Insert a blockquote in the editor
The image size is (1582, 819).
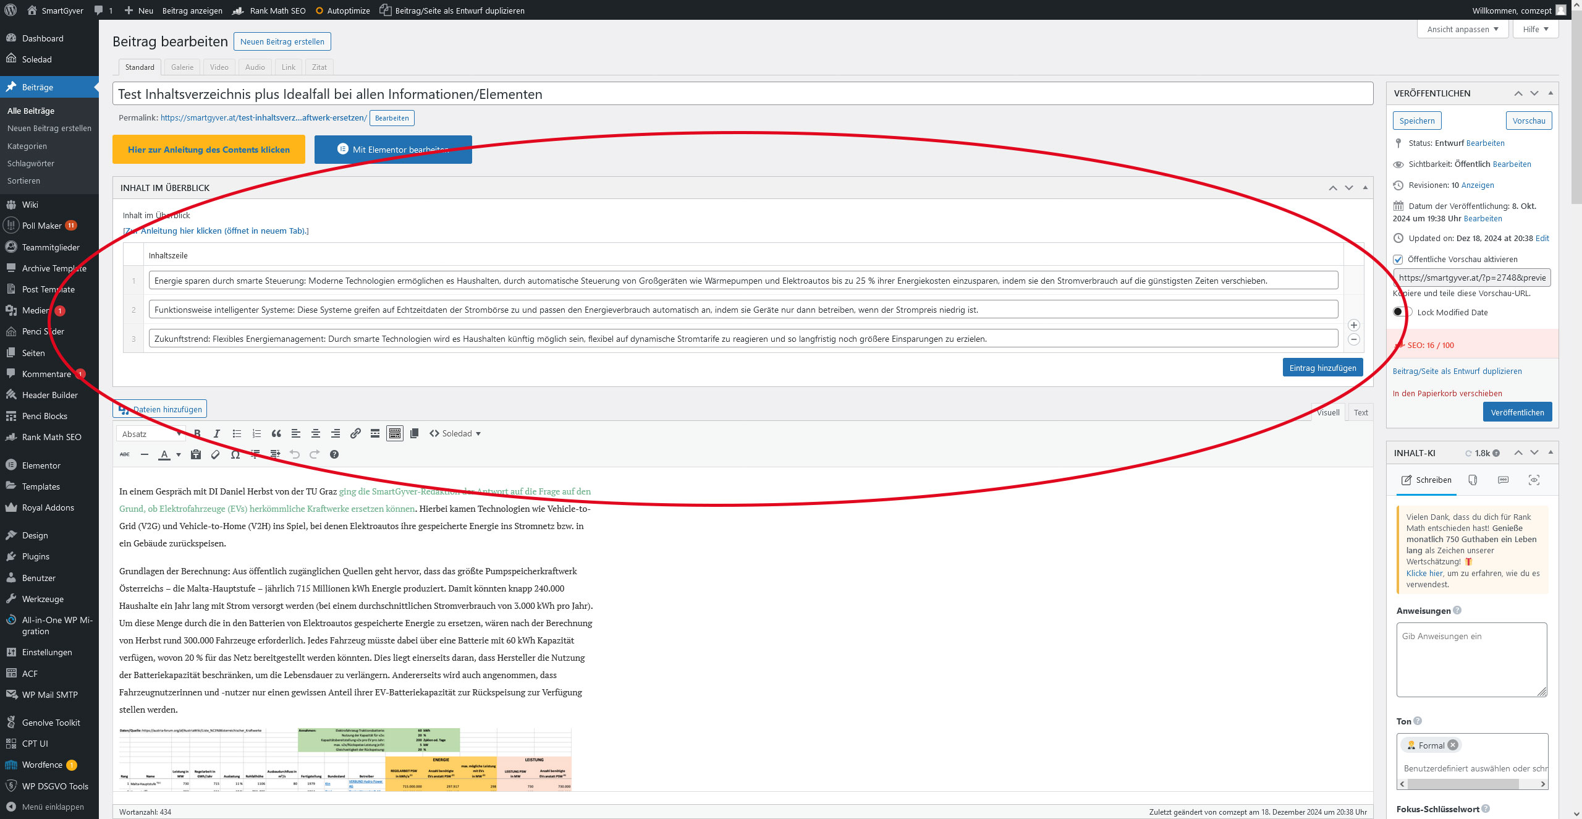tap(276, 434)
